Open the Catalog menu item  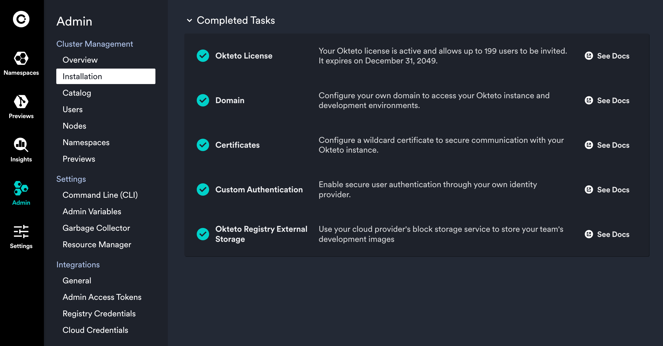click(77, 93)
